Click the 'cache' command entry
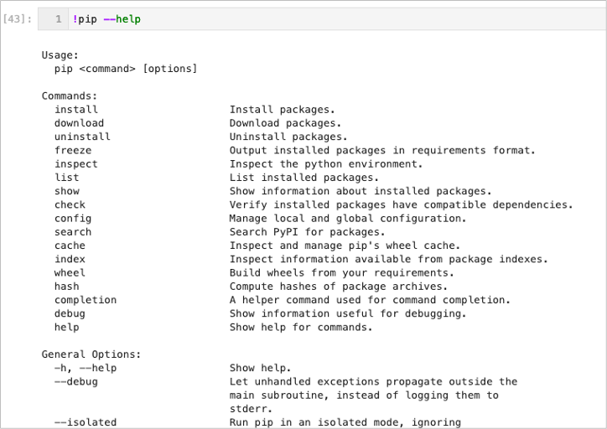 [x=70, y=246]
